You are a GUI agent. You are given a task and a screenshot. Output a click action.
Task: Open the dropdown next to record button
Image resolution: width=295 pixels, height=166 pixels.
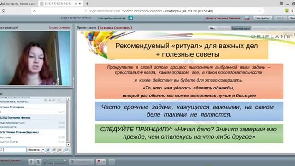(104, 162)
